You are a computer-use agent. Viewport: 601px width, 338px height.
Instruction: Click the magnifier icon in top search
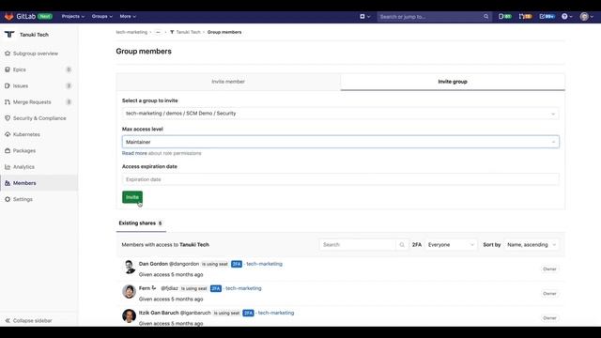(486, 17)
